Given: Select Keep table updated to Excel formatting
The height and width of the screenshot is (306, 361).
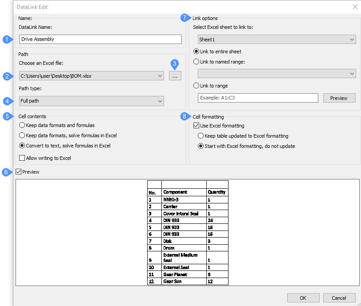Looking at the screenshot, I should (x=201, y=136).
